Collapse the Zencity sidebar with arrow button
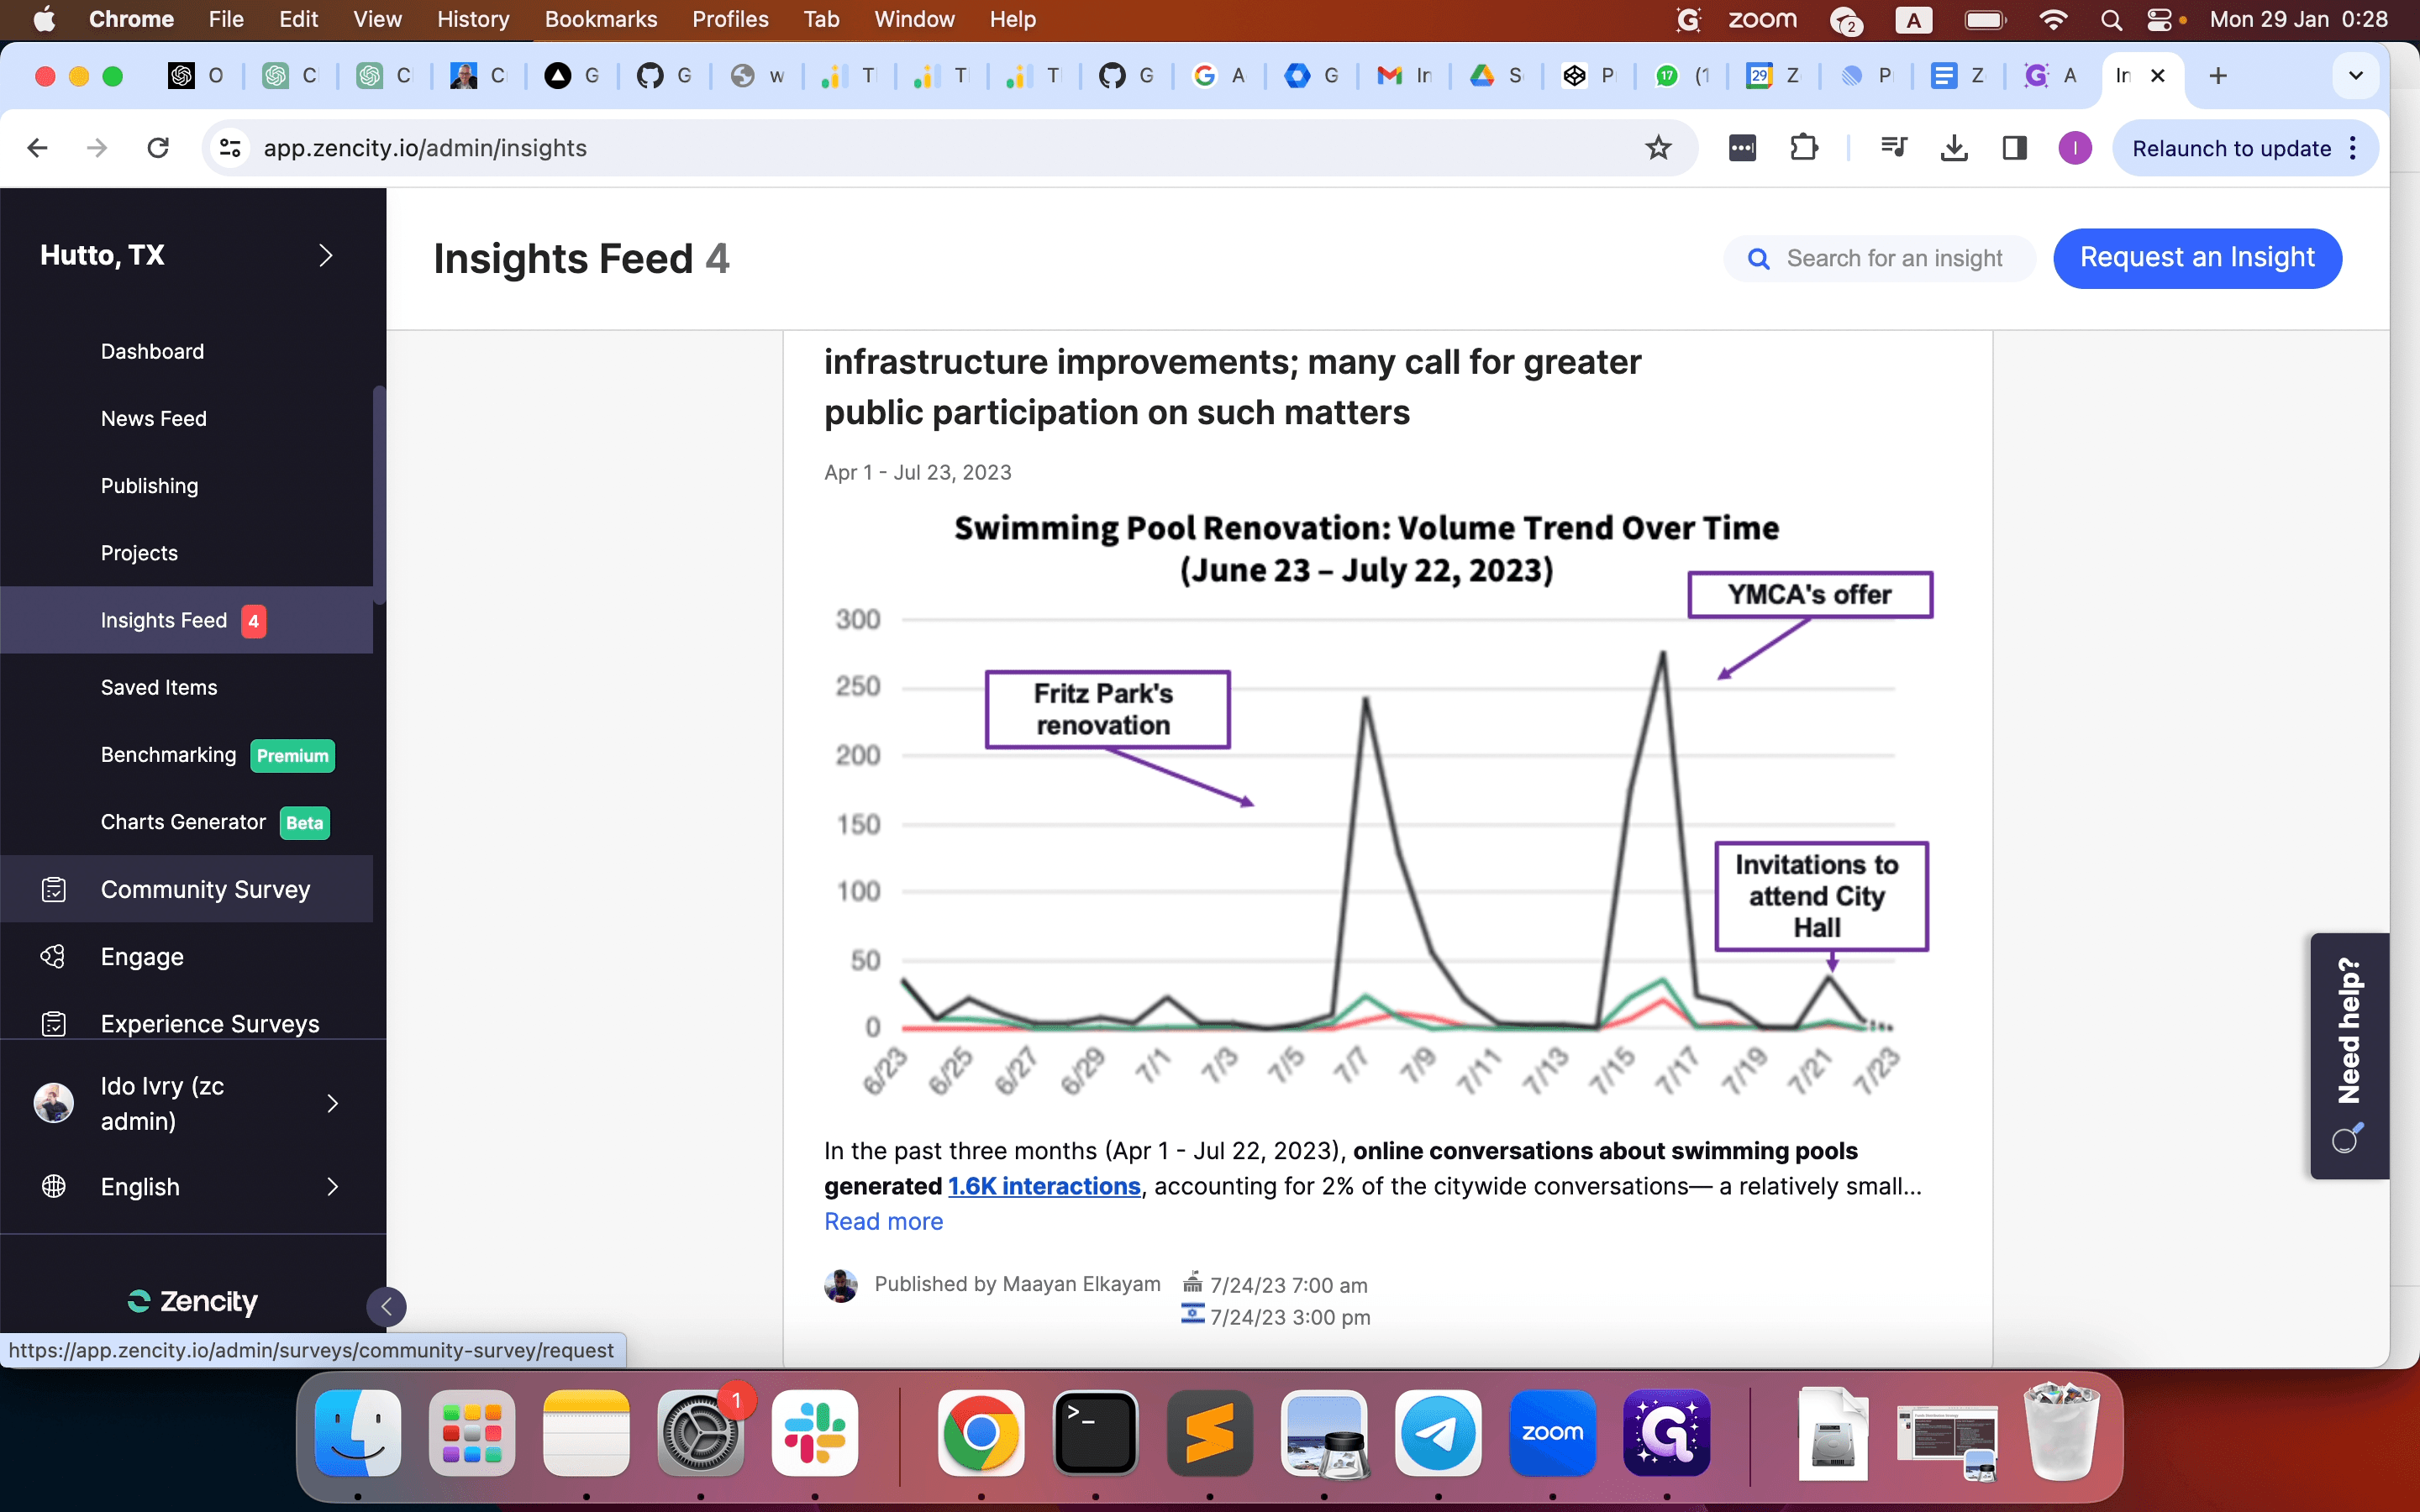Image resolution: width=2420 pixels, height=1512 pixels. click(386, 1306)
